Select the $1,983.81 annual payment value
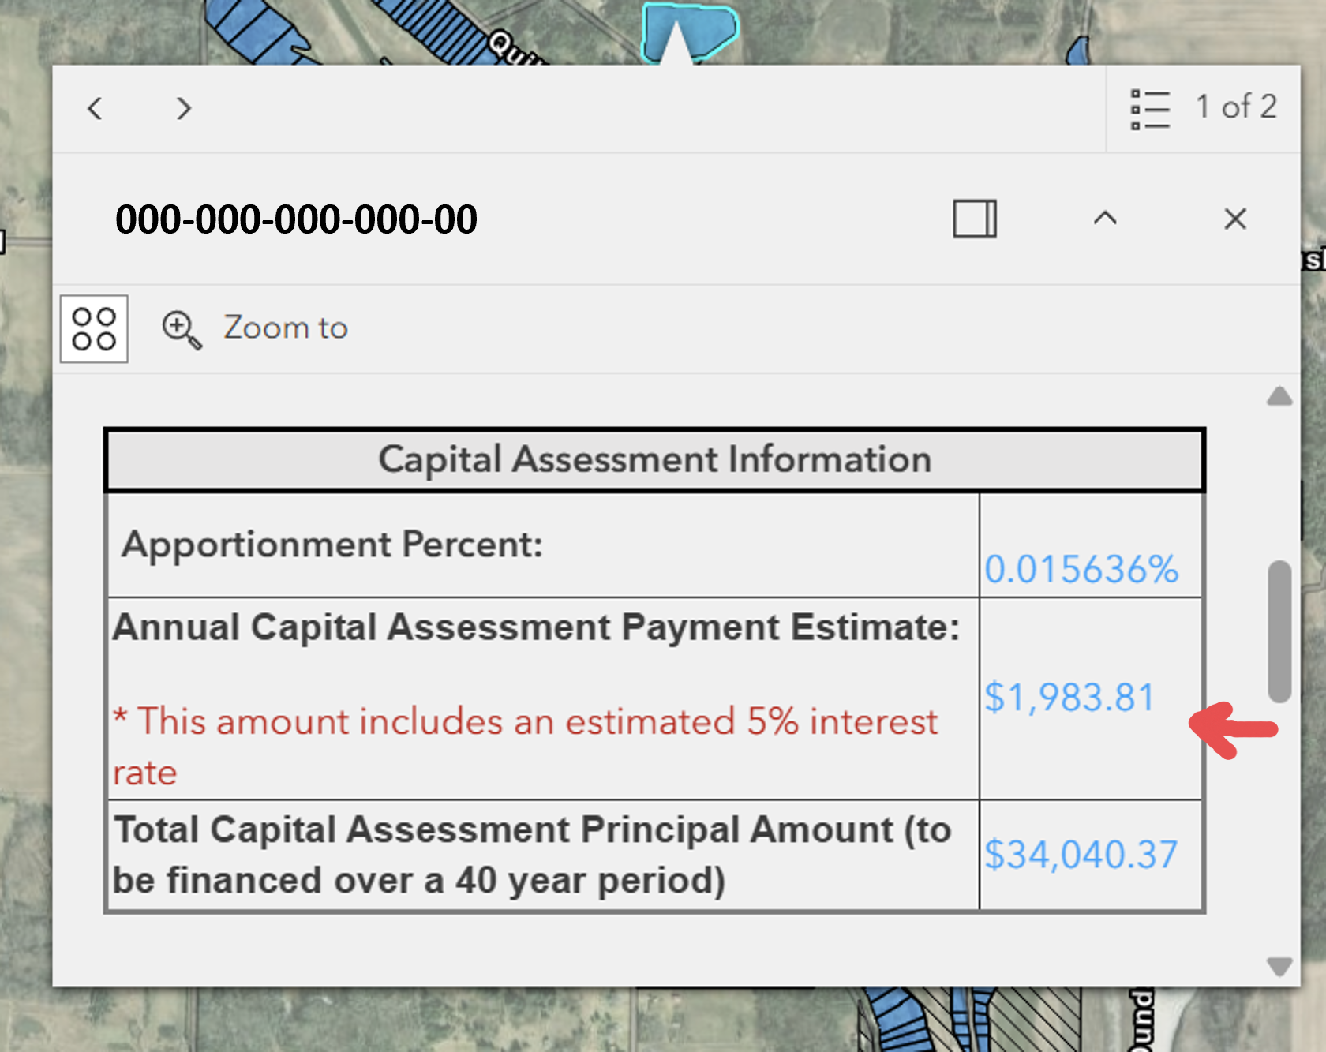Screen dimensions: 1326x1052 [x=1069, y=698]
